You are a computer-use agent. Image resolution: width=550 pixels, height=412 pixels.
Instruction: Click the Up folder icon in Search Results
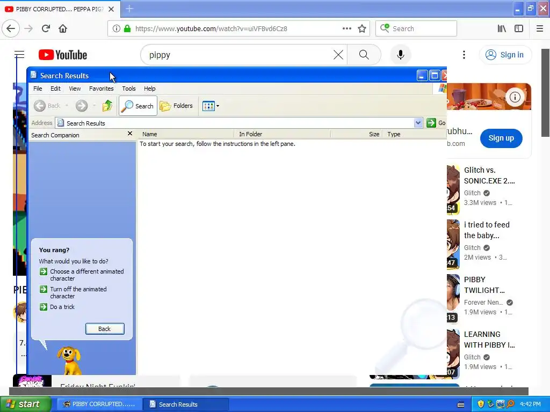tap(107, 106)
